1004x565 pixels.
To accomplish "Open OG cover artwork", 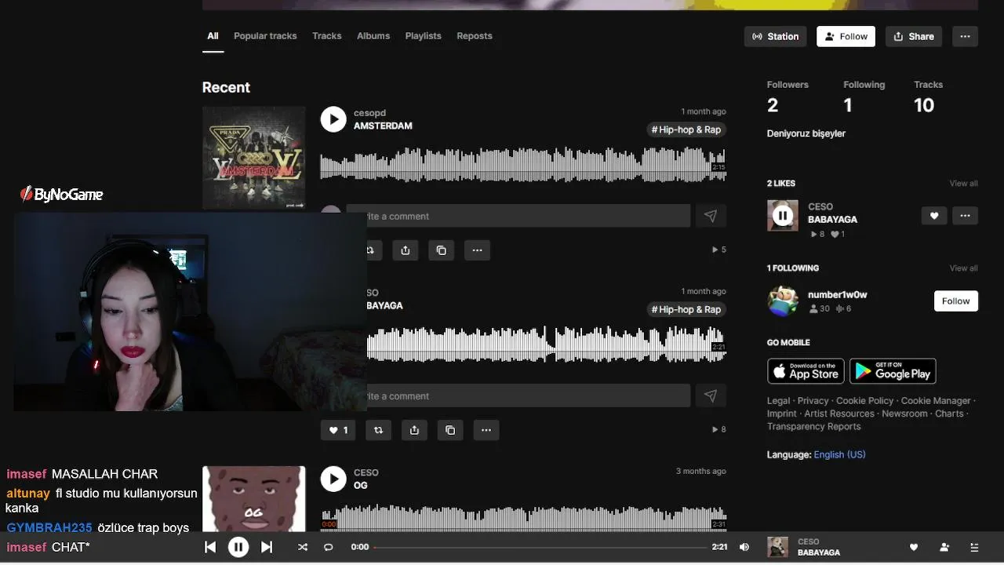I will coord(254,499).
